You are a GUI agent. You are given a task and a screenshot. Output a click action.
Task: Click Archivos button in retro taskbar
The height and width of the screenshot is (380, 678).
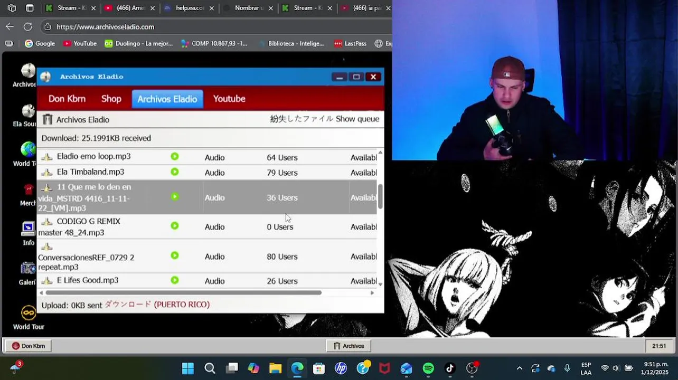click(349, 346)
